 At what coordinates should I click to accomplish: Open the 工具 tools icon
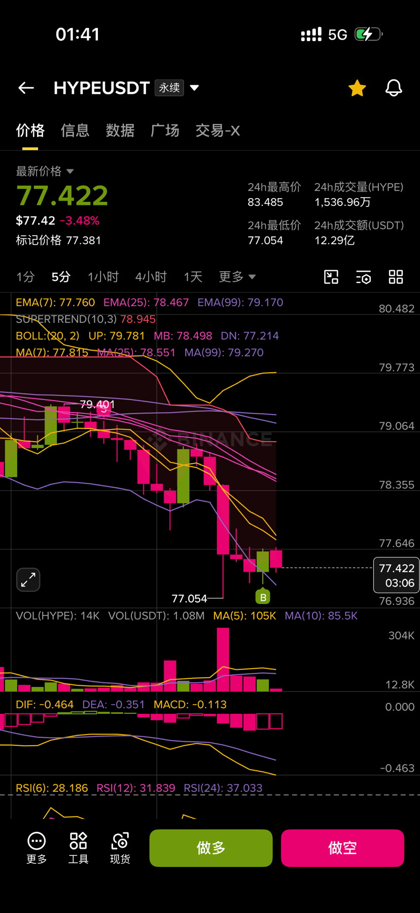(78, 848)
